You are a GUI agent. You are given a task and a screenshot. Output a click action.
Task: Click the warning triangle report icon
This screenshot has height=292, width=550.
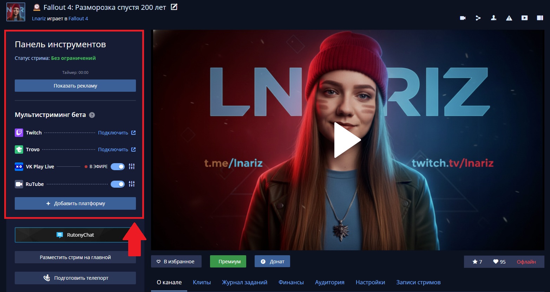pos(509,18)
